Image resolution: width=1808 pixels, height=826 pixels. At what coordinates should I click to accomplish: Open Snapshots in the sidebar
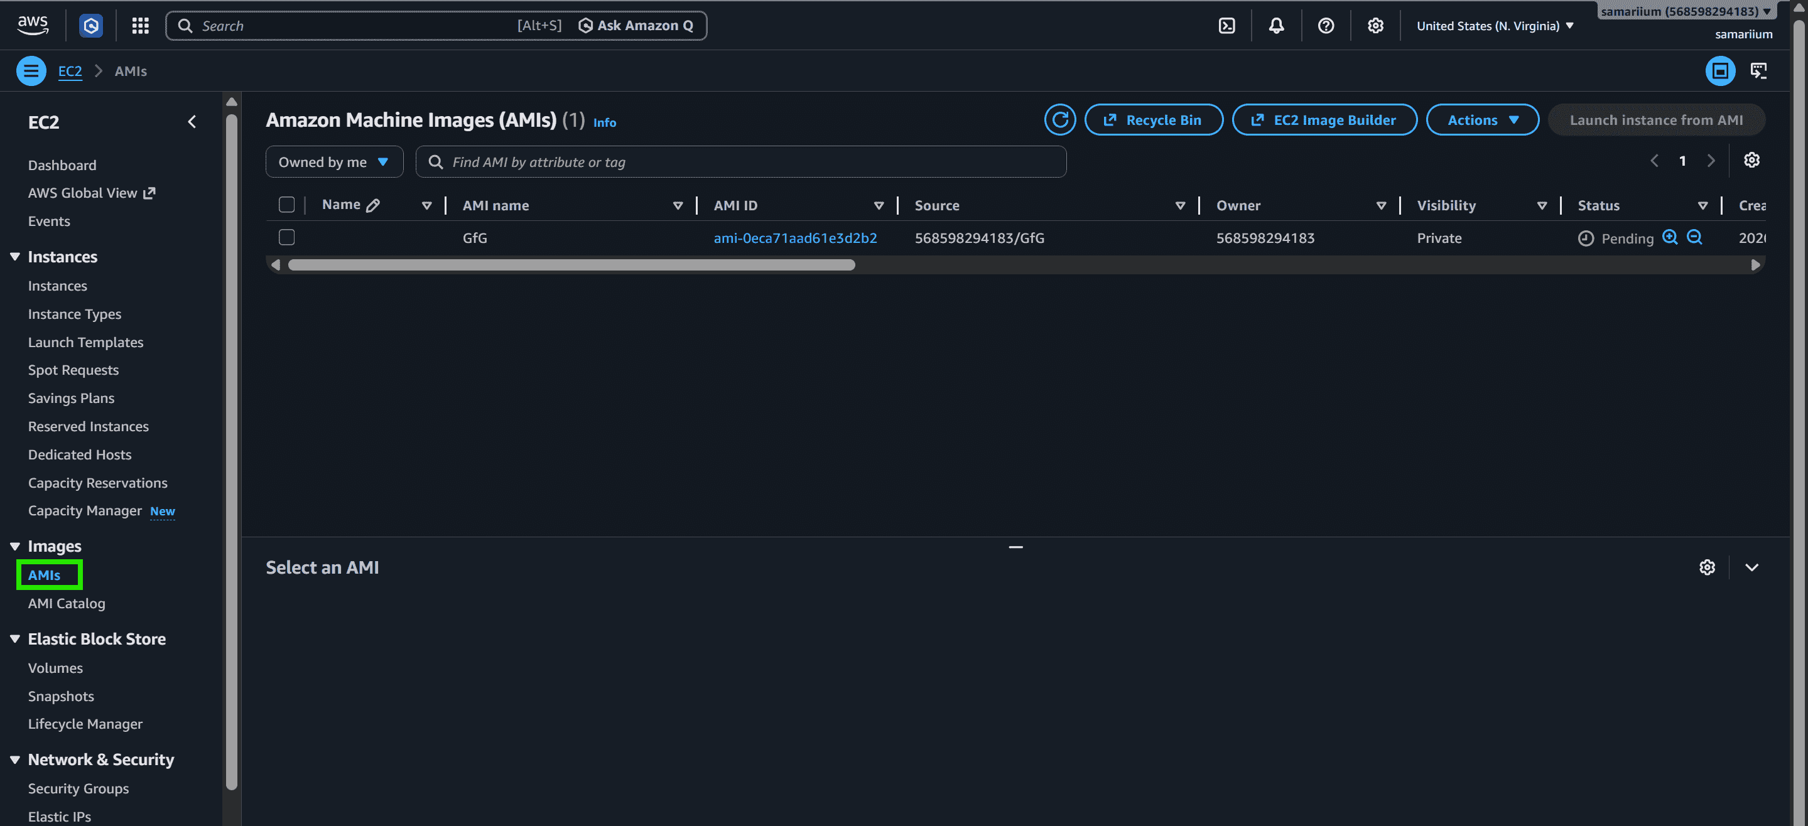[x=61, y=696]
